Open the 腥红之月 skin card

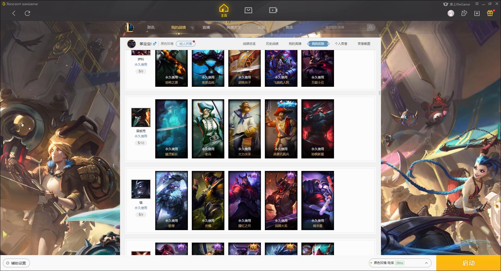[244, 200]
